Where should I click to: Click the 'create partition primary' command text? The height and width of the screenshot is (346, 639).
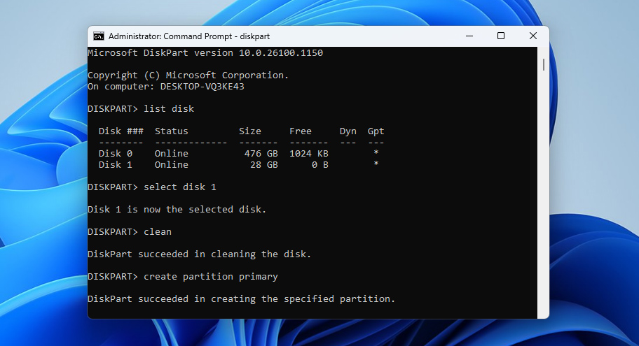coord(211,277)
